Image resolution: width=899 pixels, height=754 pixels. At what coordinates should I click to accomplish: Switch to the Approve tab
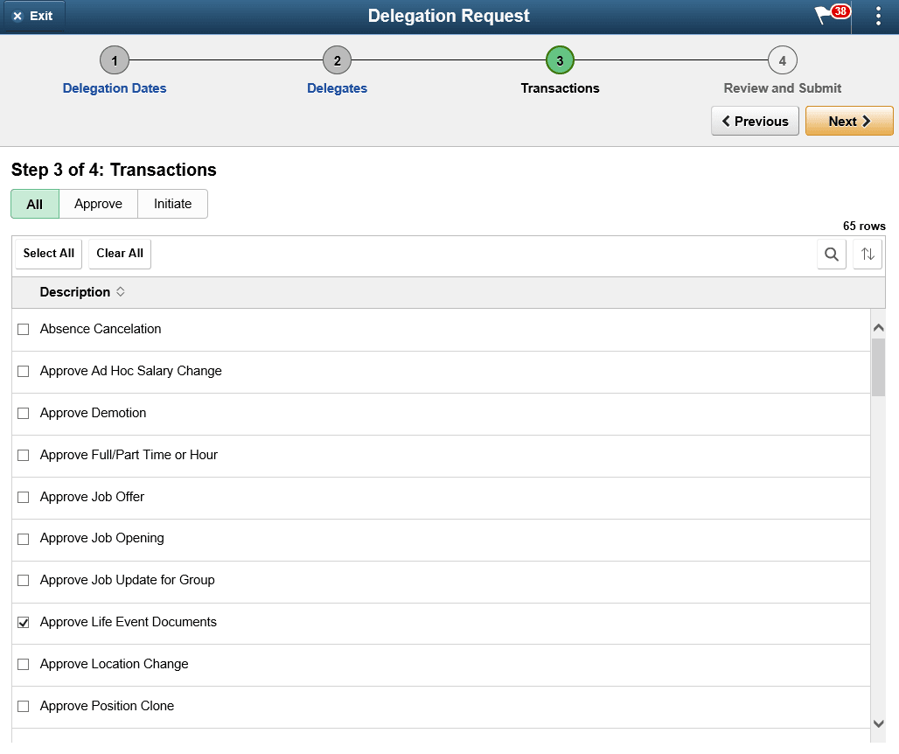[98, 204]
